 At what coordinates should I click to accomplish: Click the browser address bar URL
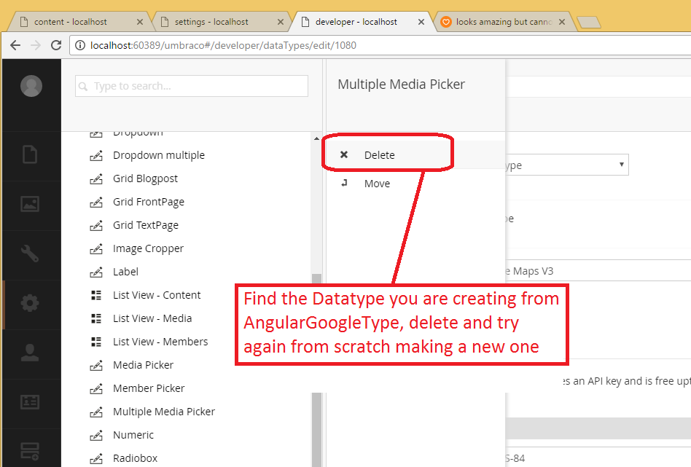coord(223,45)
